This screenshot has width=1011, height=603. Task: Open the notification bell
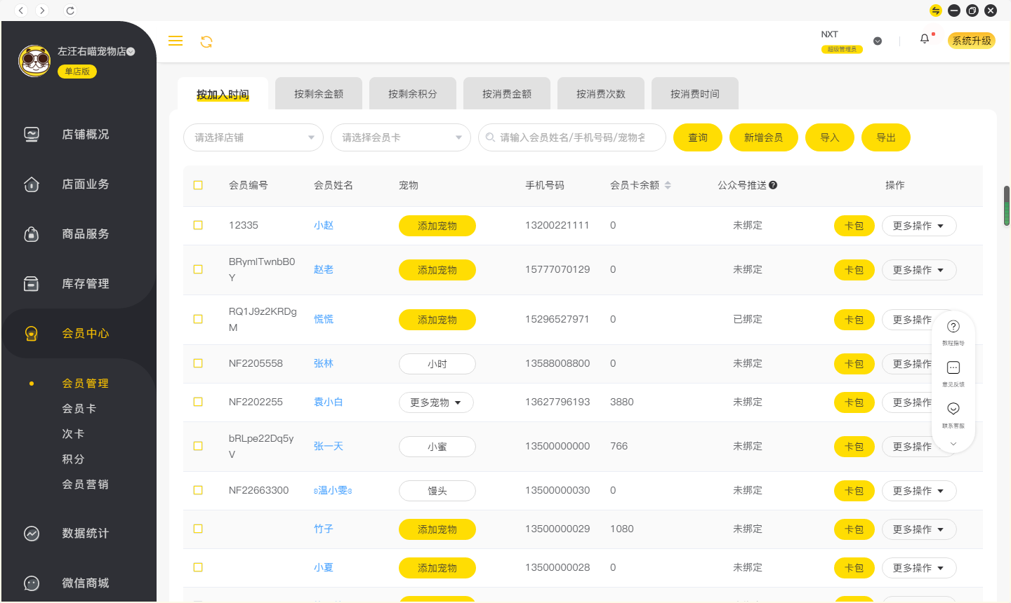click(x=925, y=39)
